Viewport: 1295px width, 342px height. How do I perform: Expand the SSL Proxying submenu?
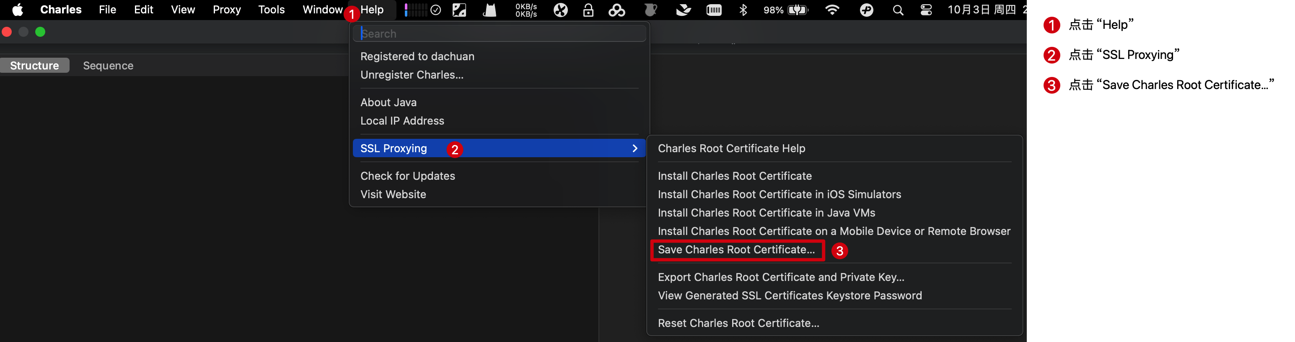[x=499, y=148]
